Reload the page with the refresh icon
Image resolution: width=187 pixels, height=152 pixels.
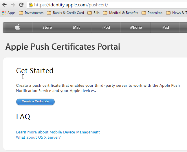[x=21, y=5]
